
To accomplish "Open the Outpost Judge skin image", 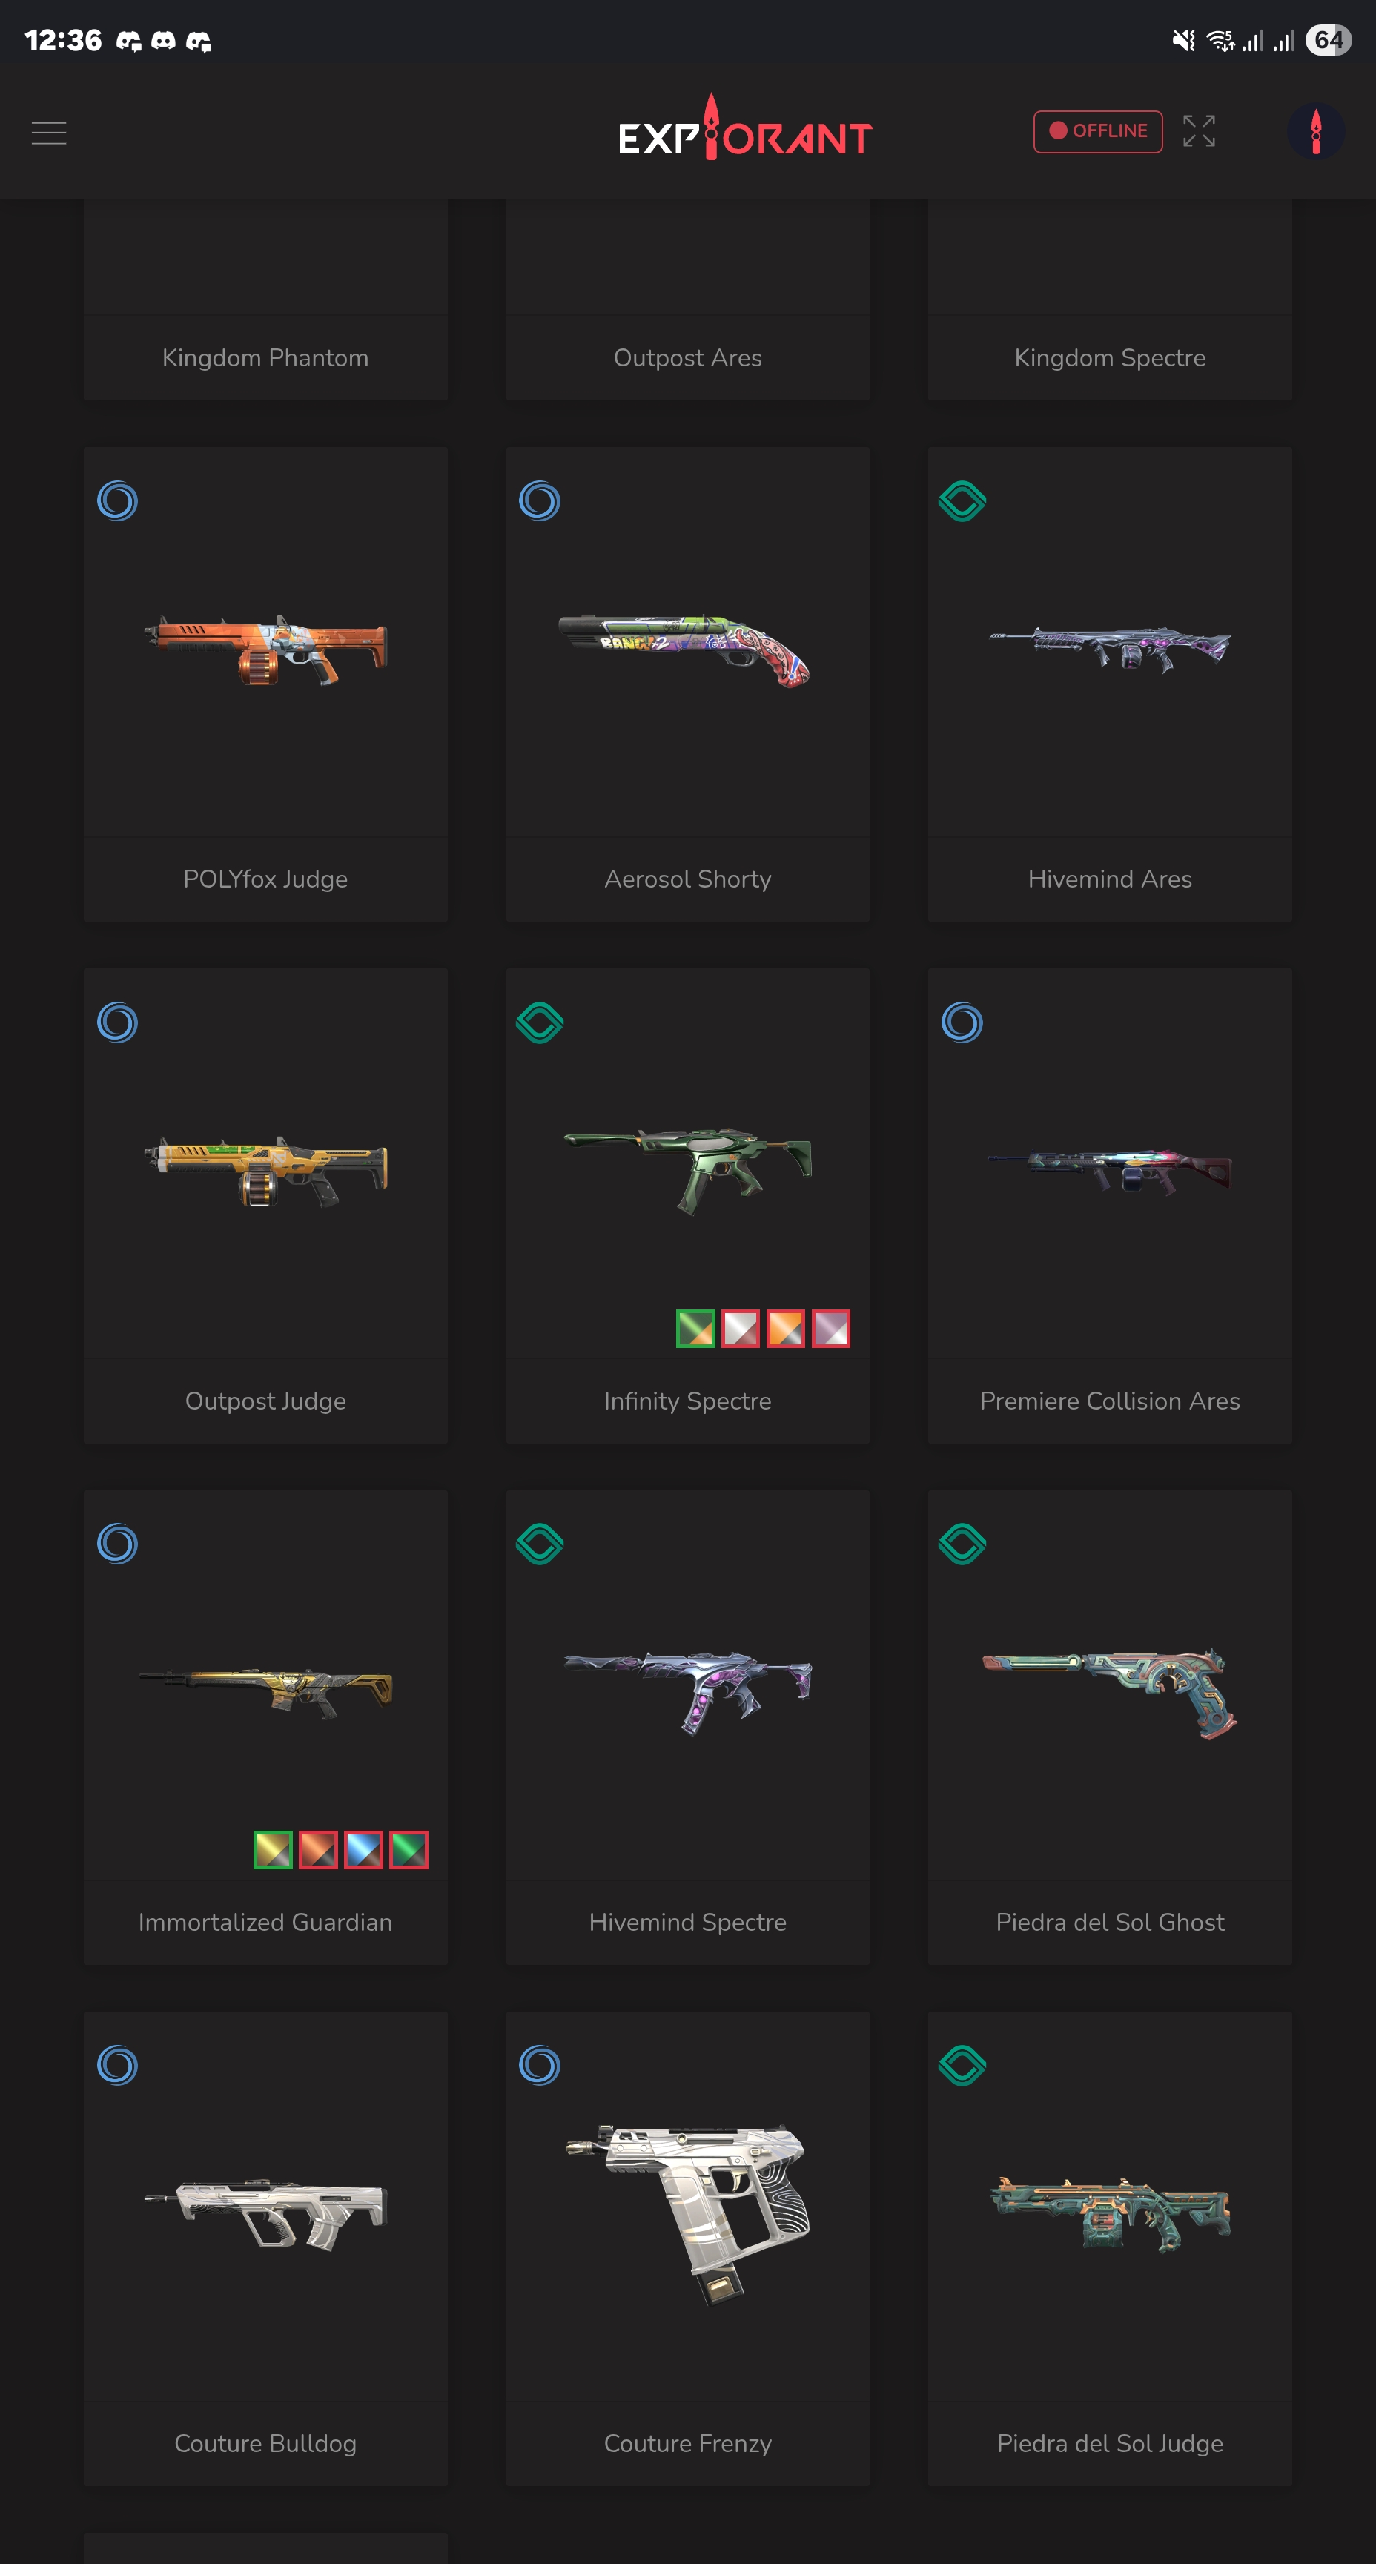I will 265,1171.
